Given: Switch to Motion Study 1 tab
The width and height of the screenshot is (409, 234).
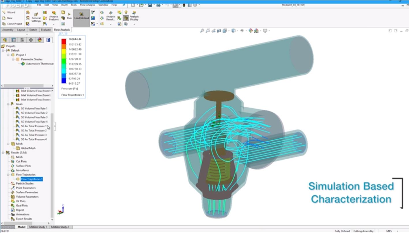Looking at the screenshot, I should [38, 227].
